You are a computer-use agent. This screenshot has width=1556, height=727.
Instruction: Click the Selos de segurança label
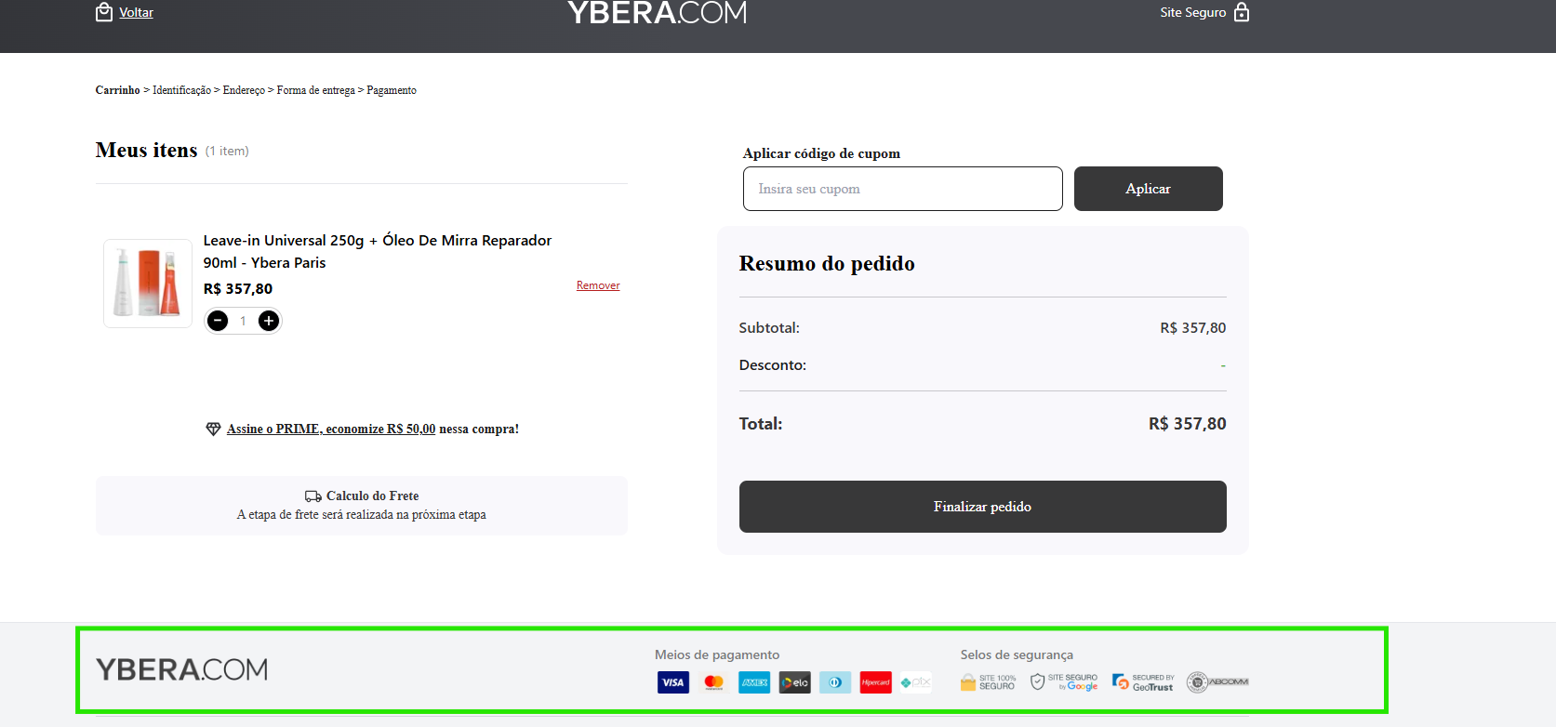coord(1017,654)
